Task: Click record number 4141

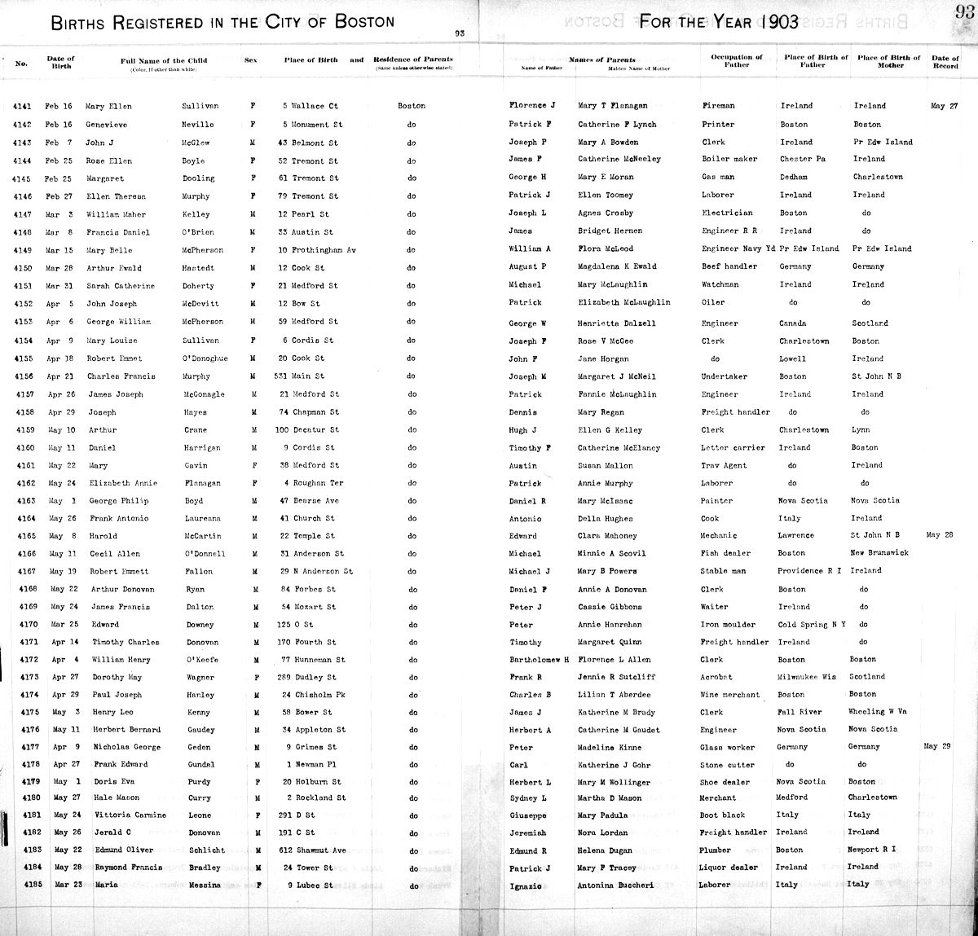Action: [21, 107]
